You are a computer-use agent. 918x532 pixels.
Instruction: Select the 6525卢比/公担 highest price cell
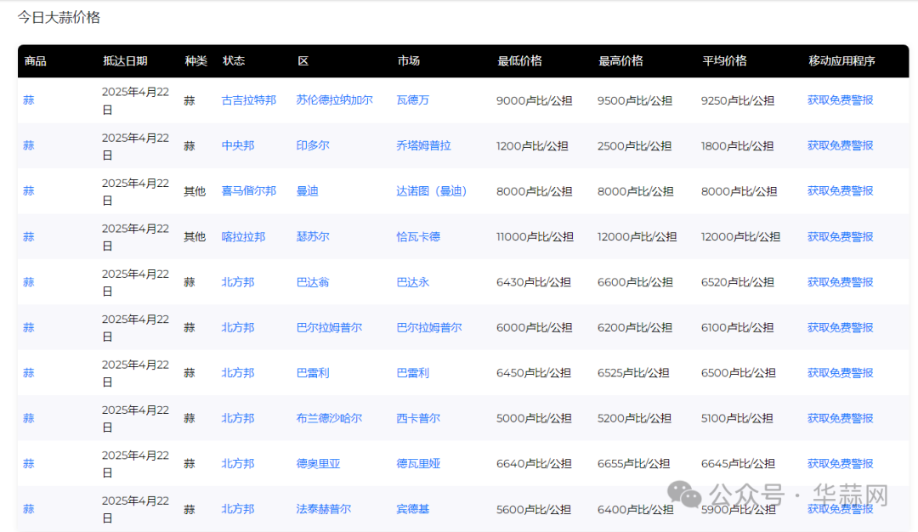point(633,373)
